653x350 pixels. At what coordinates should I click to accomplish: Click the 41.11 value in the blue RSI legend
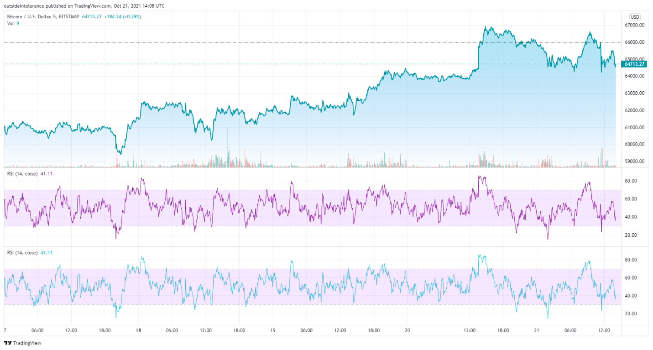point(46,252)
